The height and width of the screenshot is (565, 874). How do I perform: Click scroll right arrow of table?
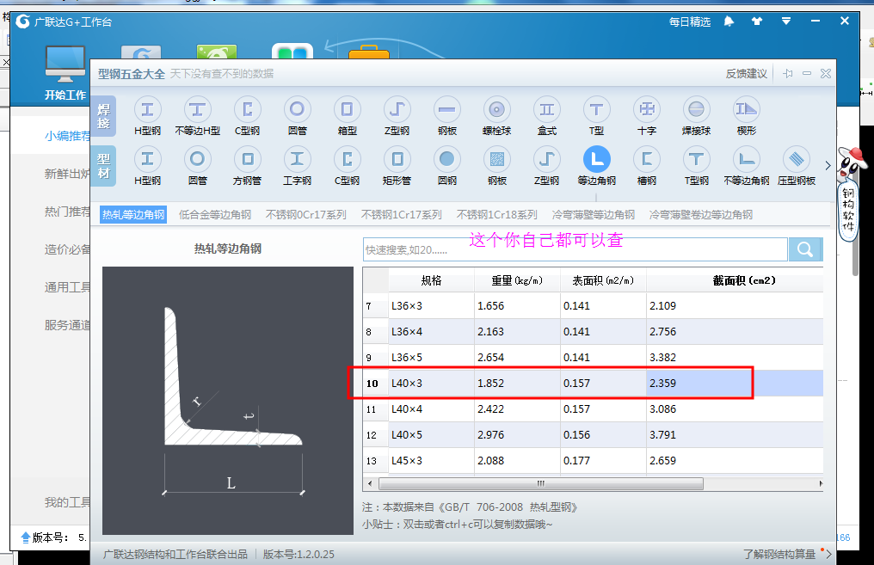pyautogui.click(x=821, y=483)
